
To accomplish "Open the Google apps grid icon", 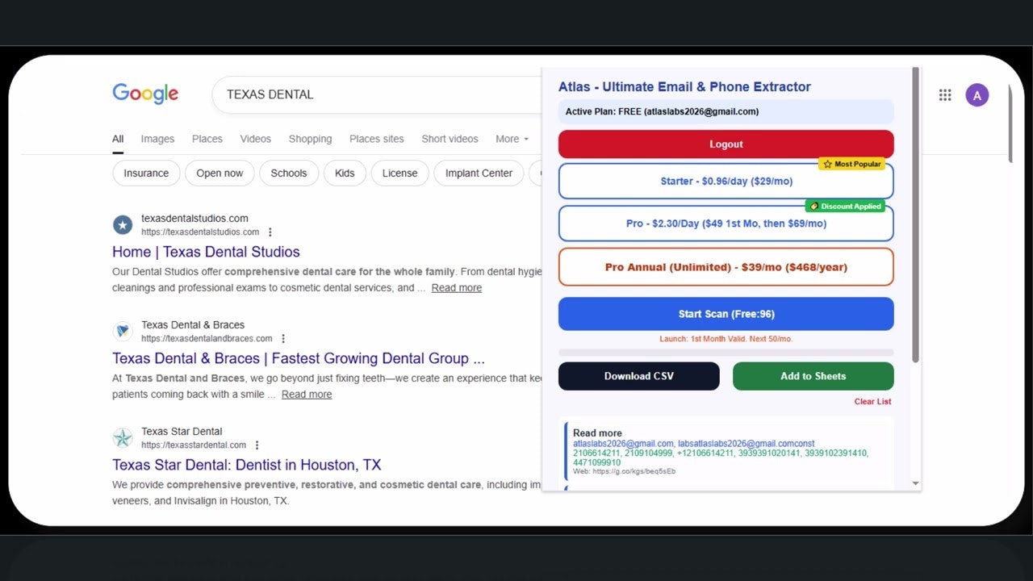I will point(945,95).
